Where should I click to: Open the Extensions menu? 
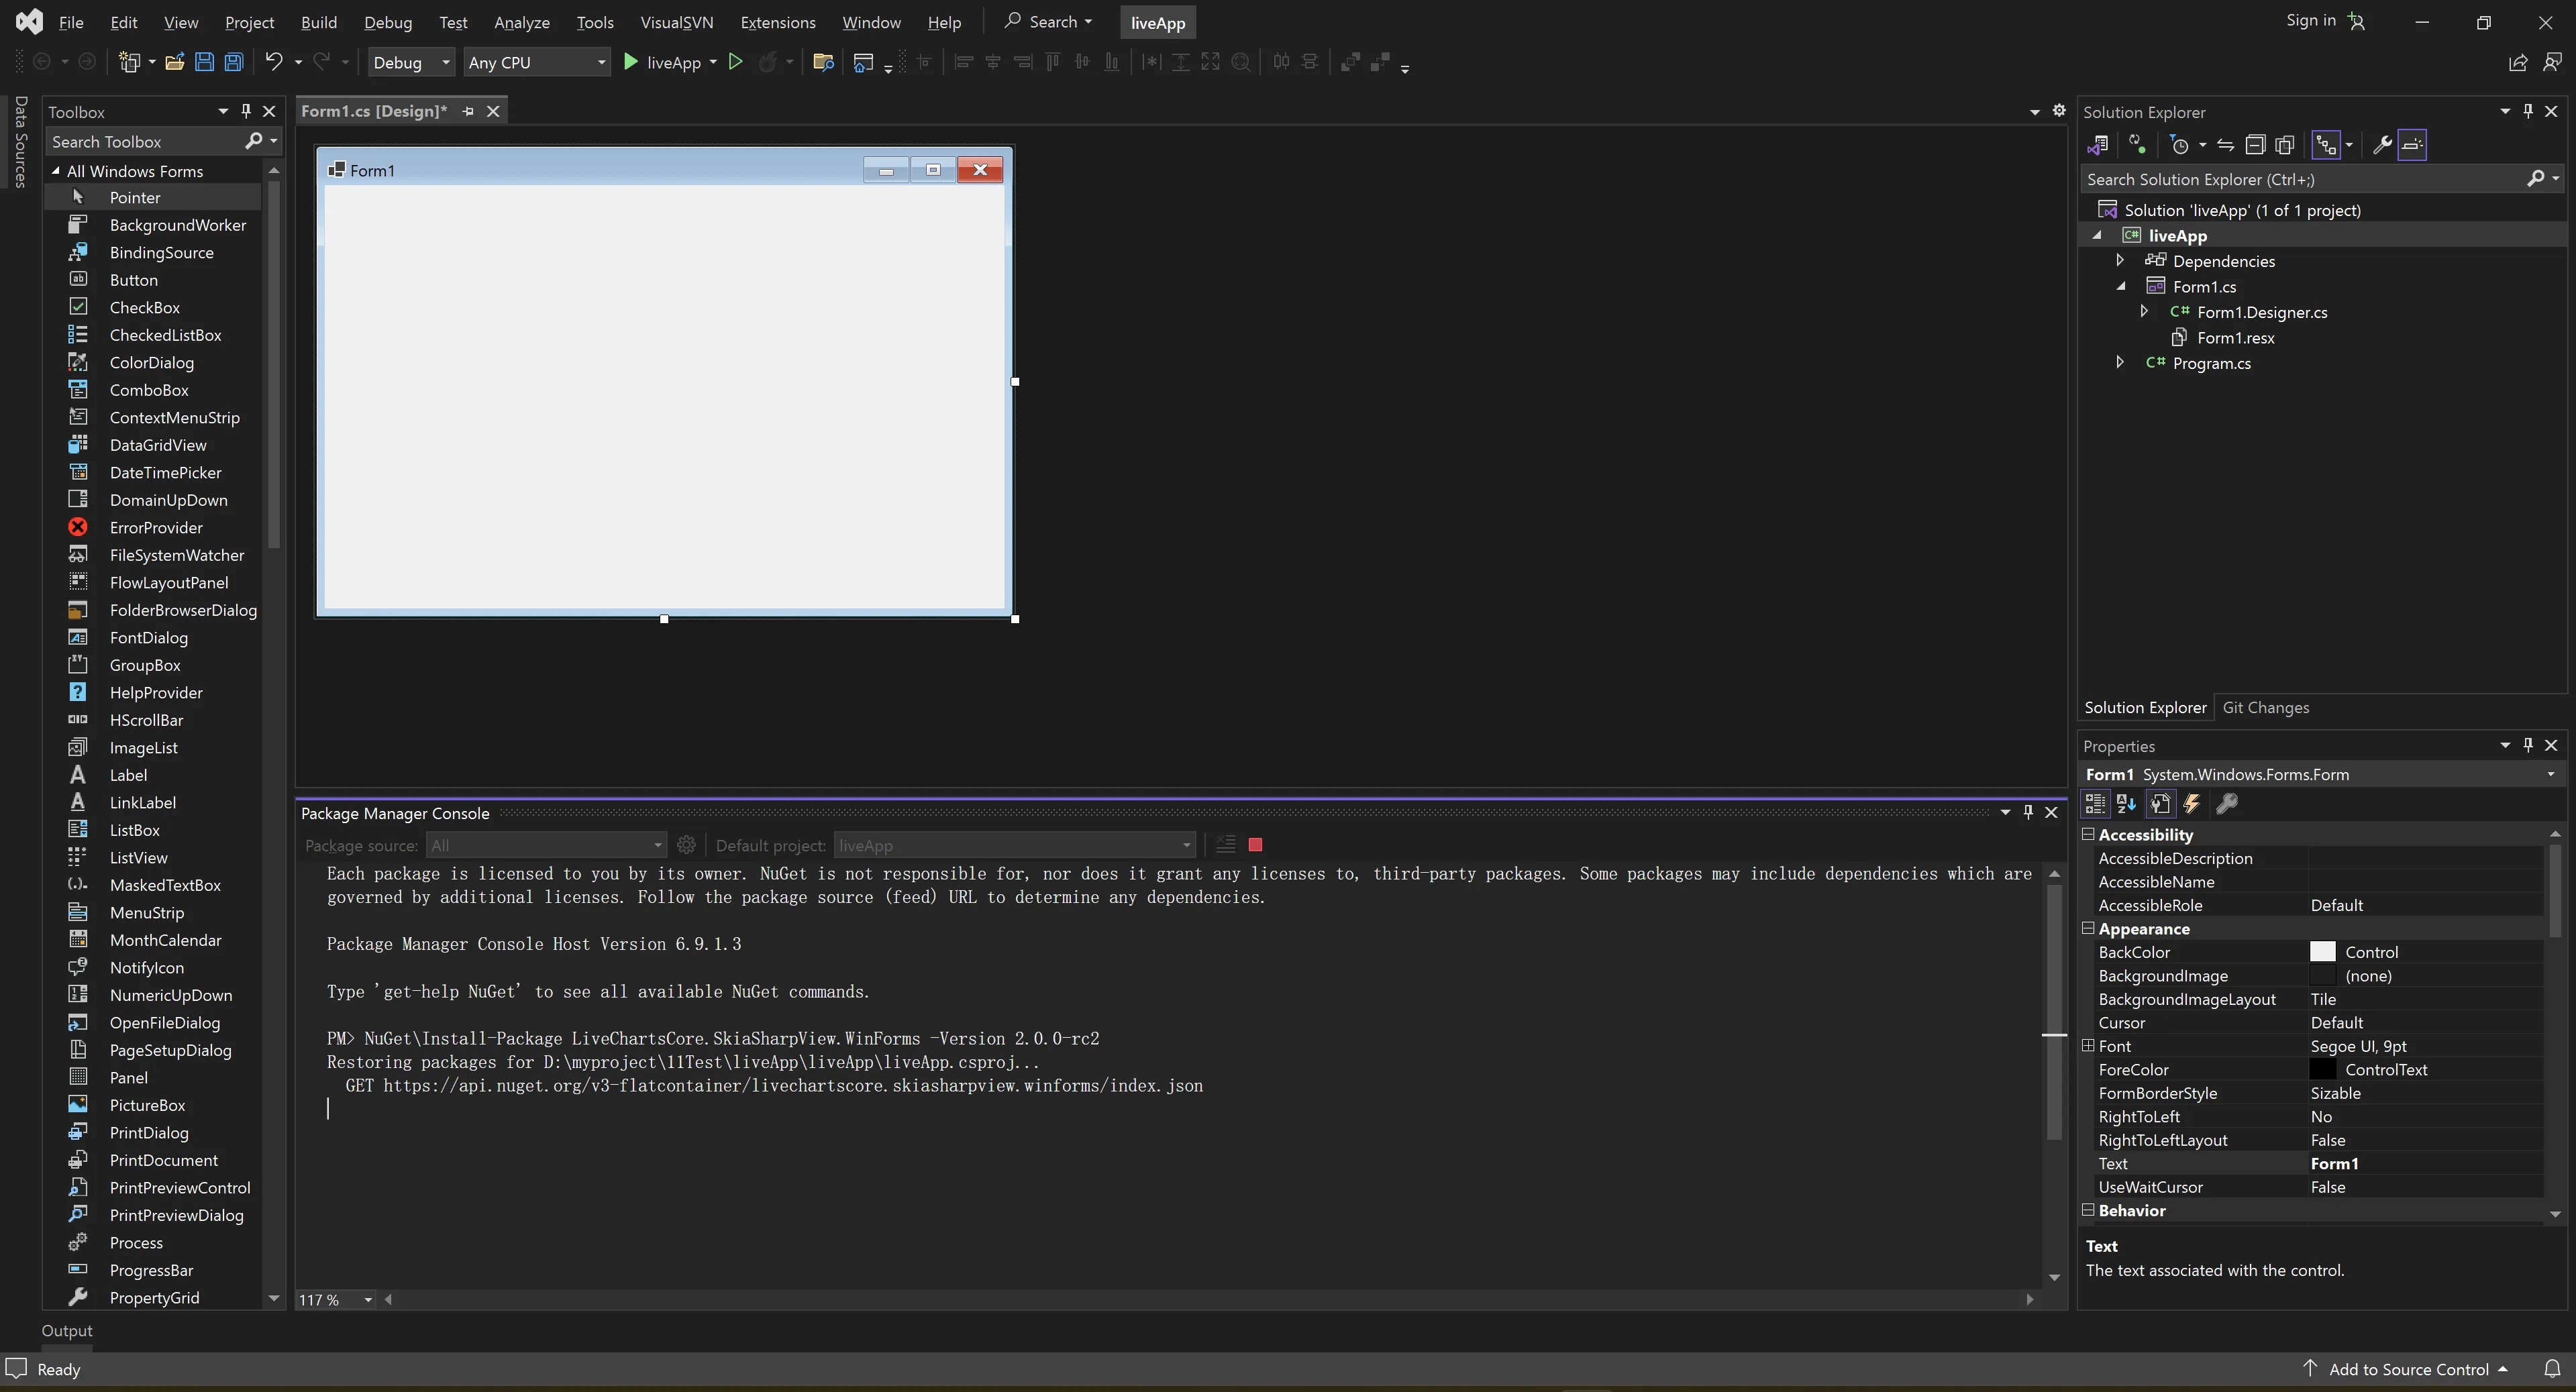click(x=778, y=22)
